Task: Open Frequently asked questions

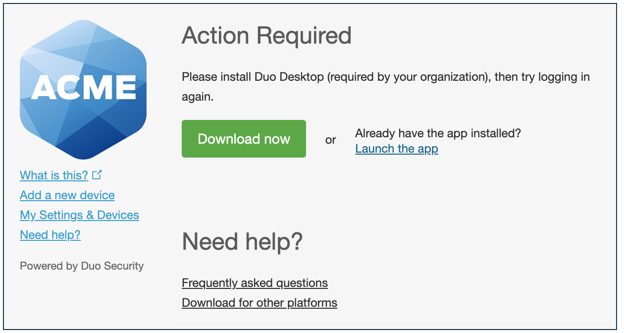Action: [255, 282]
